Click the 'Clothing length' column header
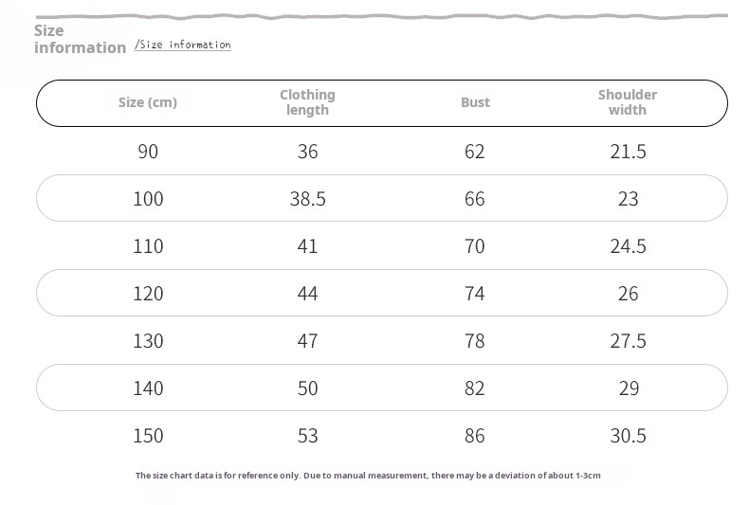 click(x=307, y=102)
